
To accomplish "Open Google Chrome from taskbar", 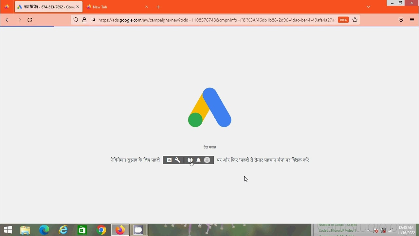I will [x=101, y=230].
